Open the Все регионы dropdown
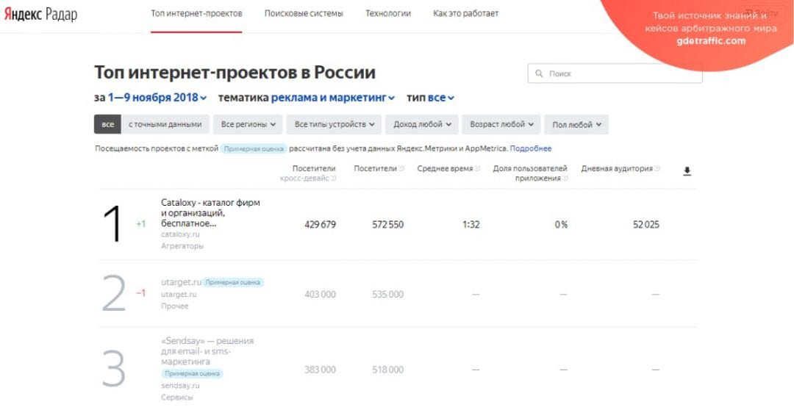The width and height of the screenshot is (794, 410). tap(248, 124)
